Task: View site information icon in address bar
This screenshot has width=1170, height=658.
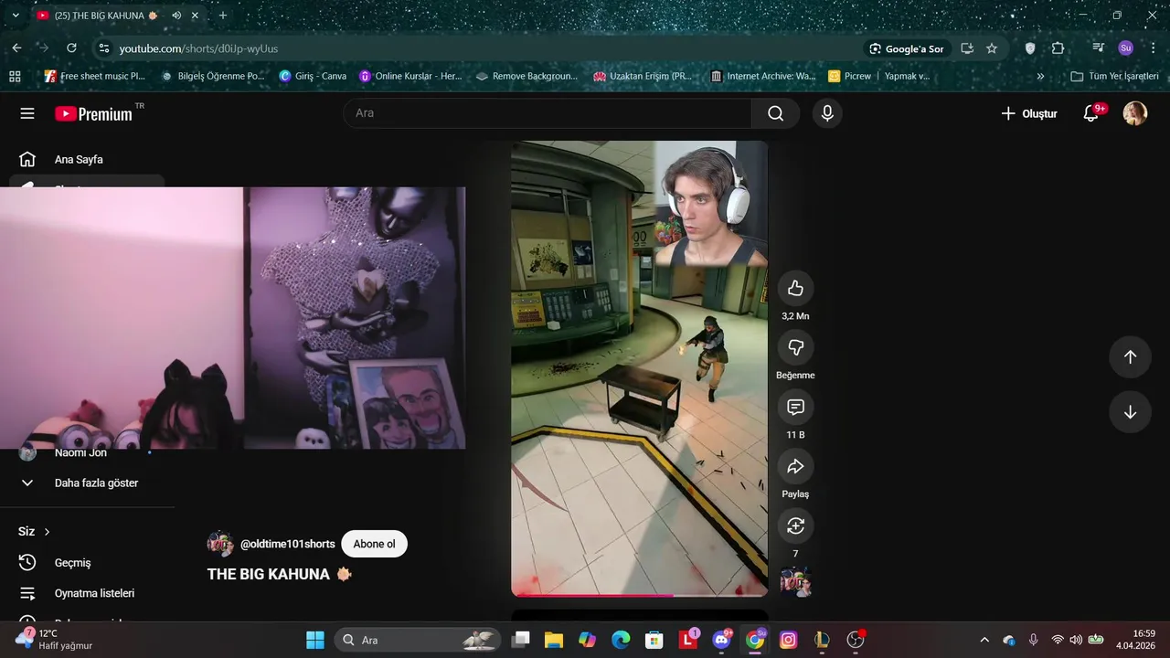Action: 103,48
